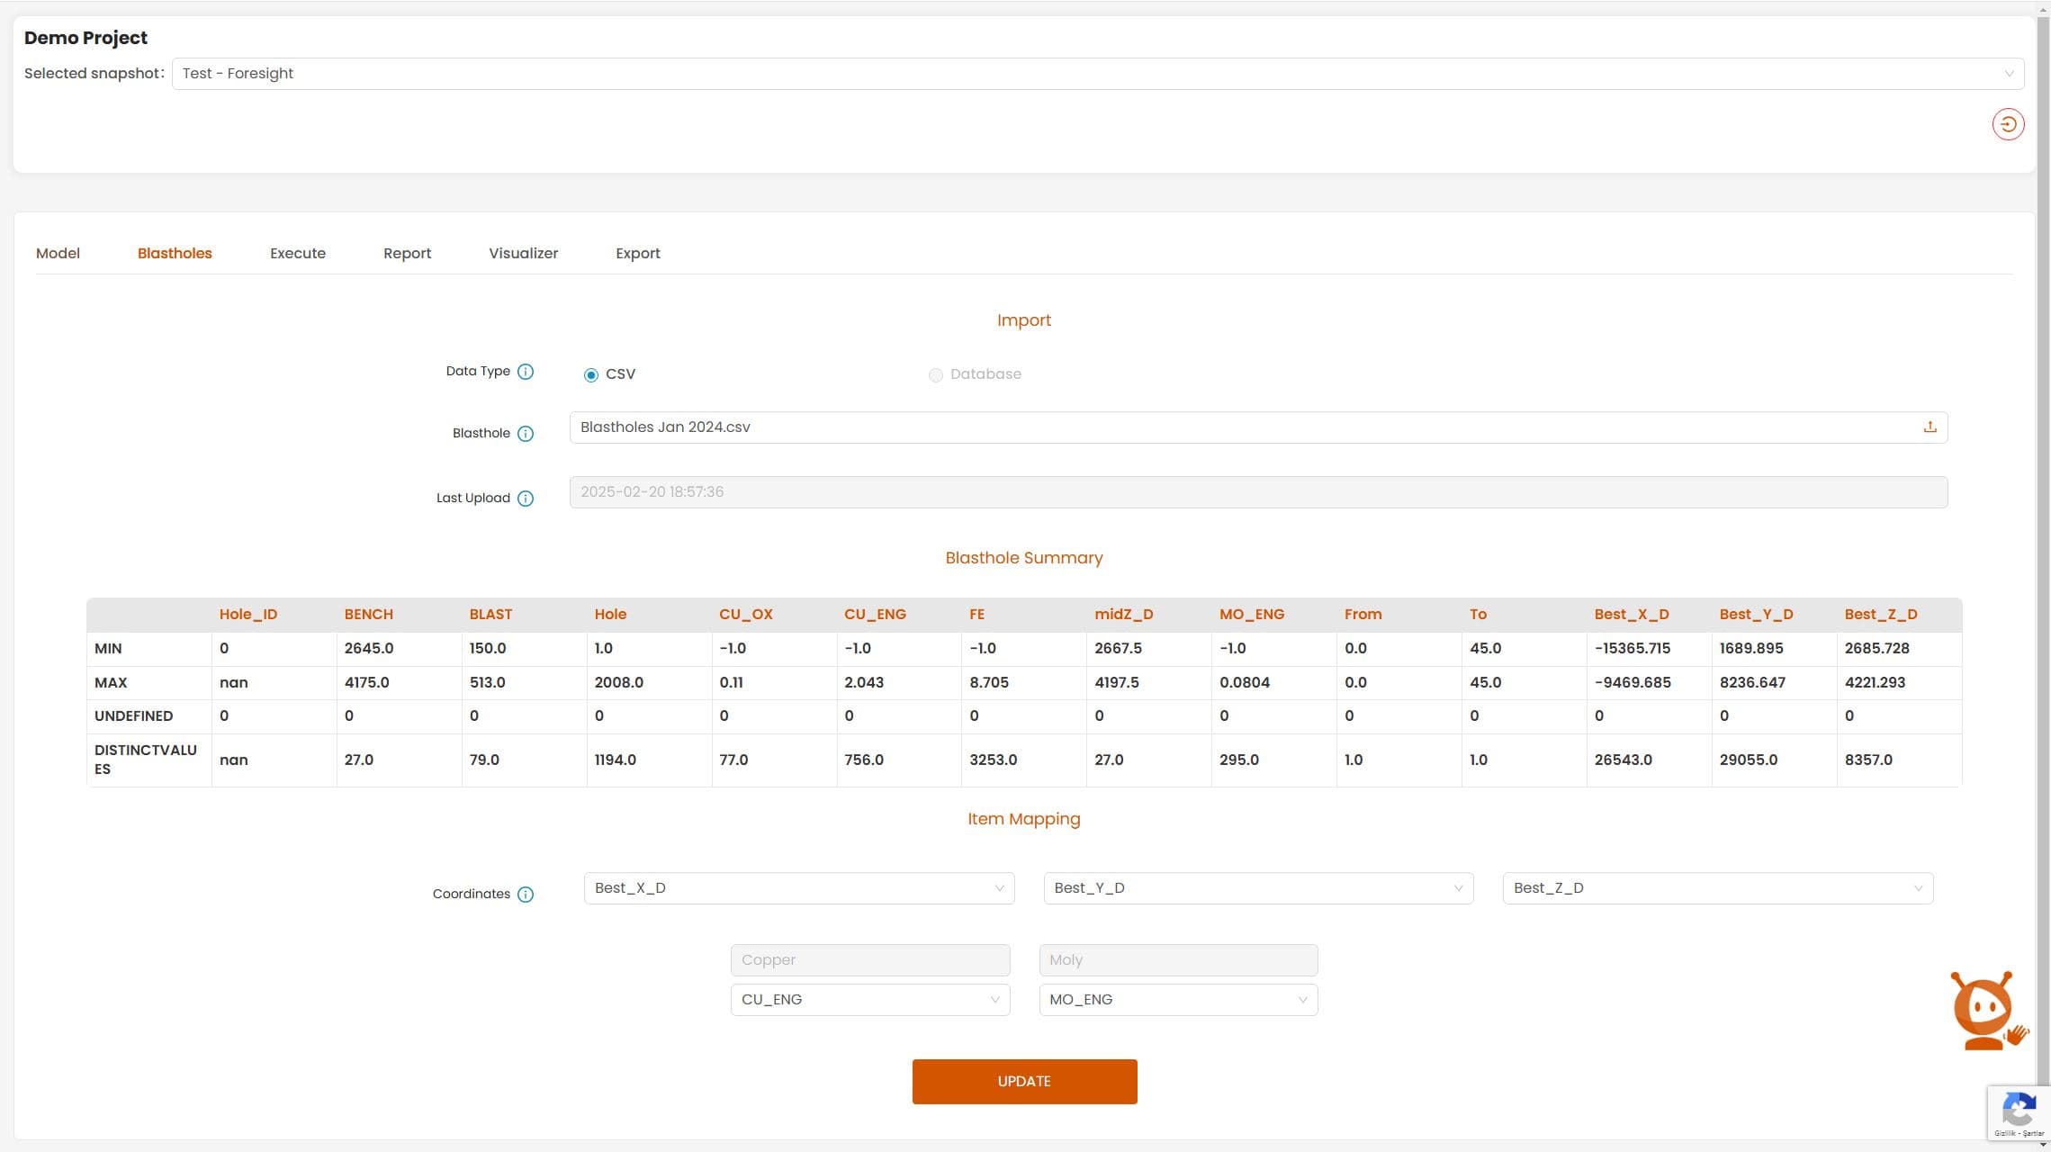Click the -15365.715 minimum Best_X_D value
This screenshot has height=1152, width=2051.
click(x=1633, y=649)
